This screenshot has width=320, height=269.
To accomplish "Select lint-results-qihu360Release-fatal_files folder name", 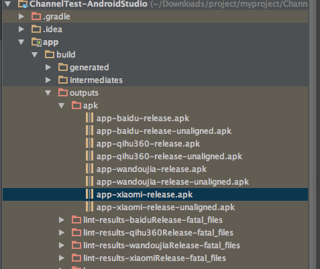I will click(x=158, y=233).
